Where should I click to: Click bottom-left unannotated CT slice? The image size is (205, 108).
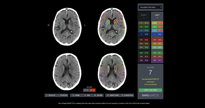(67, 72)
